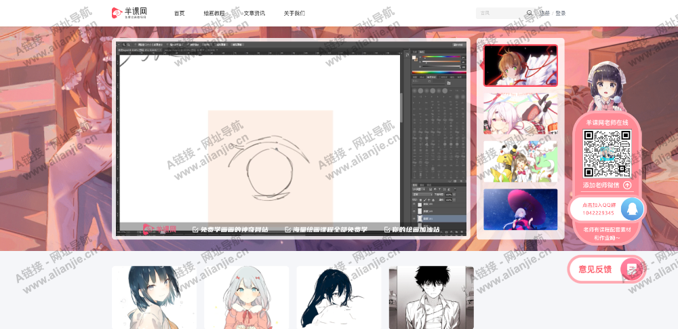Toggle visibility eye of the highlighted layer

click(x=414, y=218)
